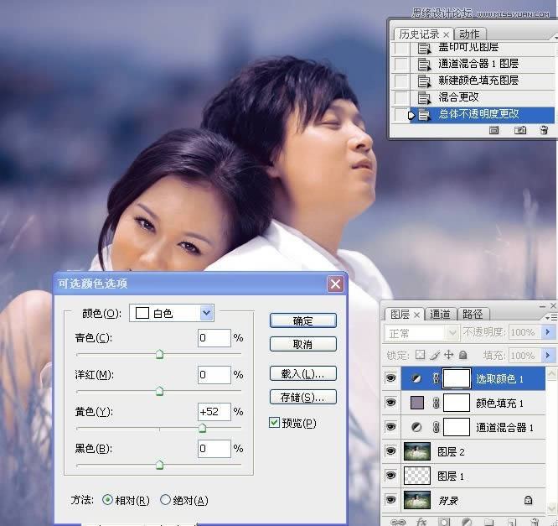Click the 通道混合器 1 adjustment layer icon

tap(416, 427)
